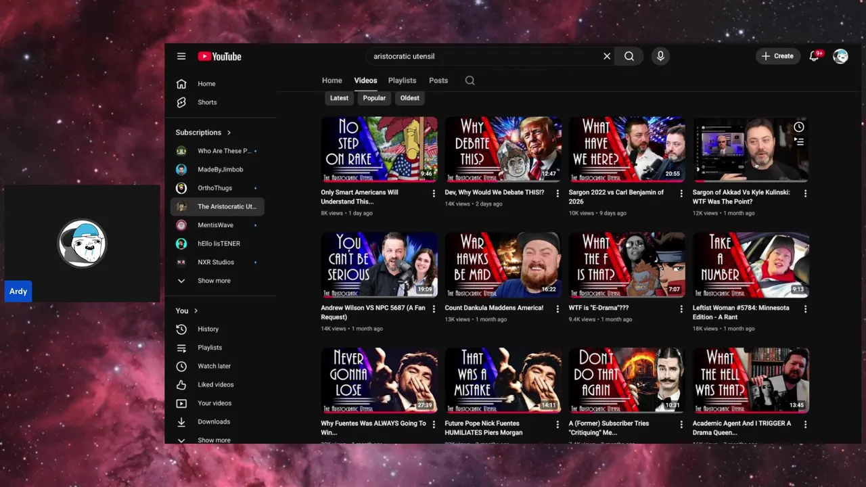Add Sargon vs Kulinski video to queue
Image resolution: width=866 pixels, height=487 pixels.
pos(799,142)
